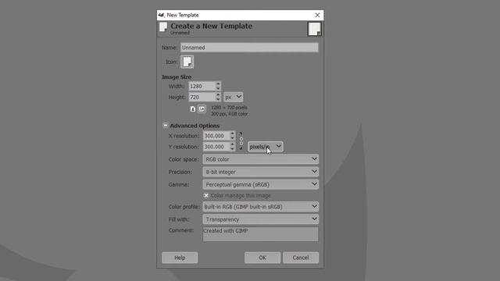Viewport: 500px width, 281px height.
Task: Toggle the resolution chain link icon
Action: tap(241, 140)
